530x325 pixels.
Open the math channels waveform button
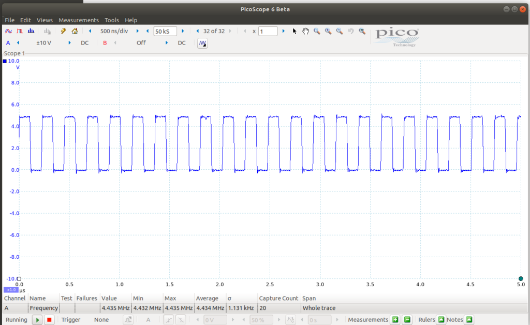[x=202, y=43]
